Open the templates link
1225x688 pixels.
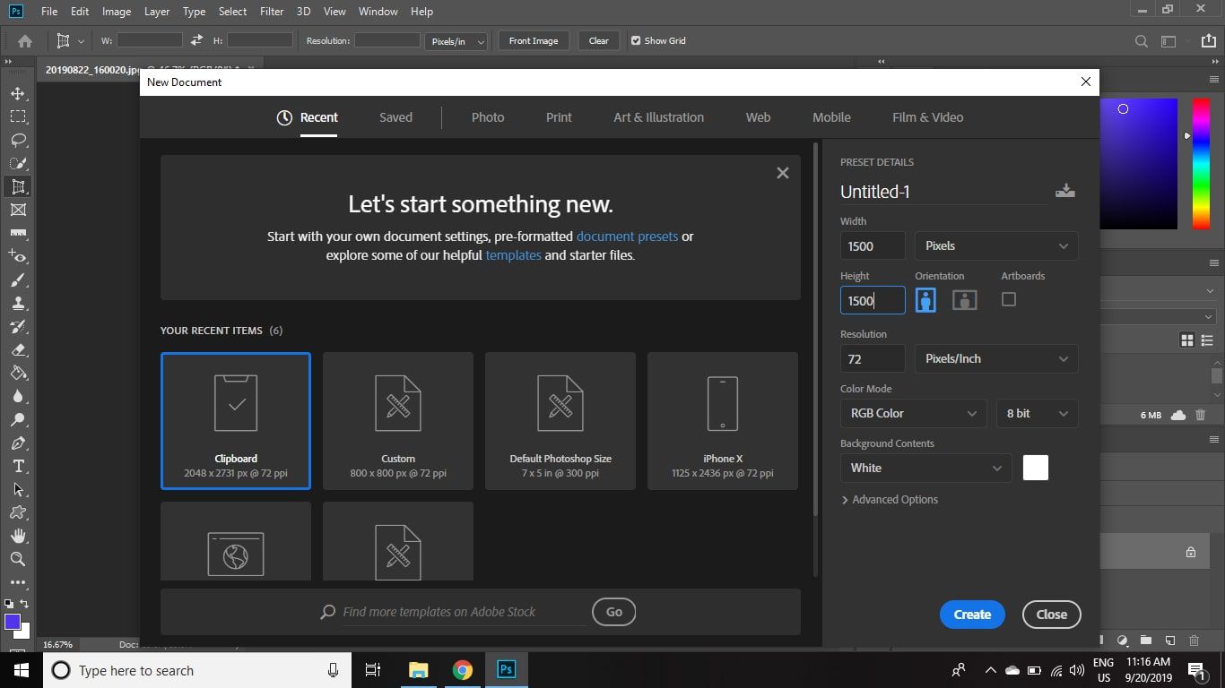point(513,255)
